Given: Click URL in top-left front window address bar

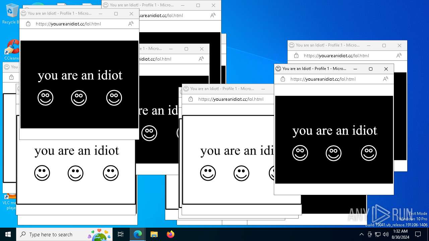Looking at the screenshot, I should pyautogui.click(x=68, y=24).
